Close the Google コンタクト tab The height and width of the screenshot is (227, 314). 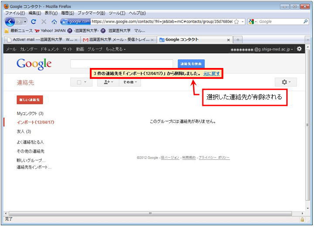point(228,40)
